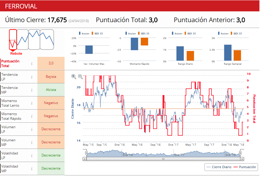Viewport: 260px width, 176px height.
Task: Click the Puntuacion Total right axis title
Action: [x=254, y=109]
